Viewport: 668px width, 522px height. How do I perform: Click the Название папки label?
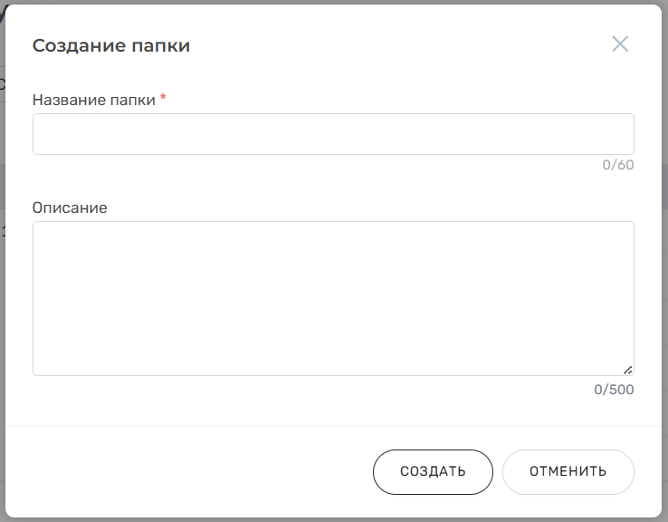click(94, 100)
